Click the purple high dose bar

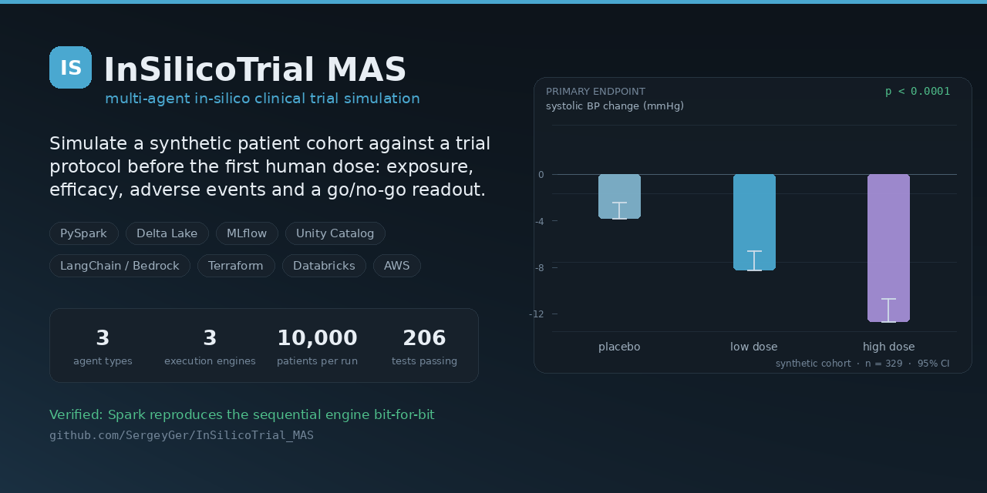coord(888,248)
